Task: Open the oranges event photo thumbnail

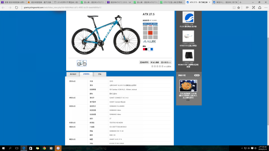Action: 188,86
